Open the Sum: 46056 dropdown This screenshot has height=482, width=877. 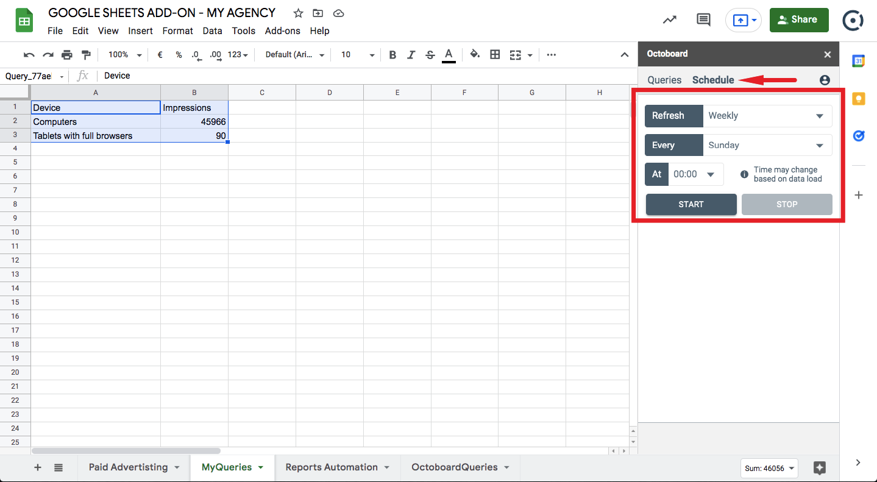770,468
